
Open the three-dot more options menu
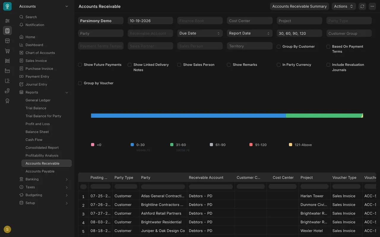click(x=372, y=6)
